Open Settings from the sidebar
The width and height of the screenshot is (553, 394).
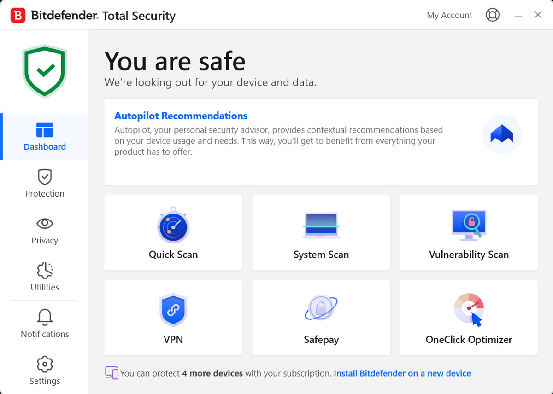45,371
